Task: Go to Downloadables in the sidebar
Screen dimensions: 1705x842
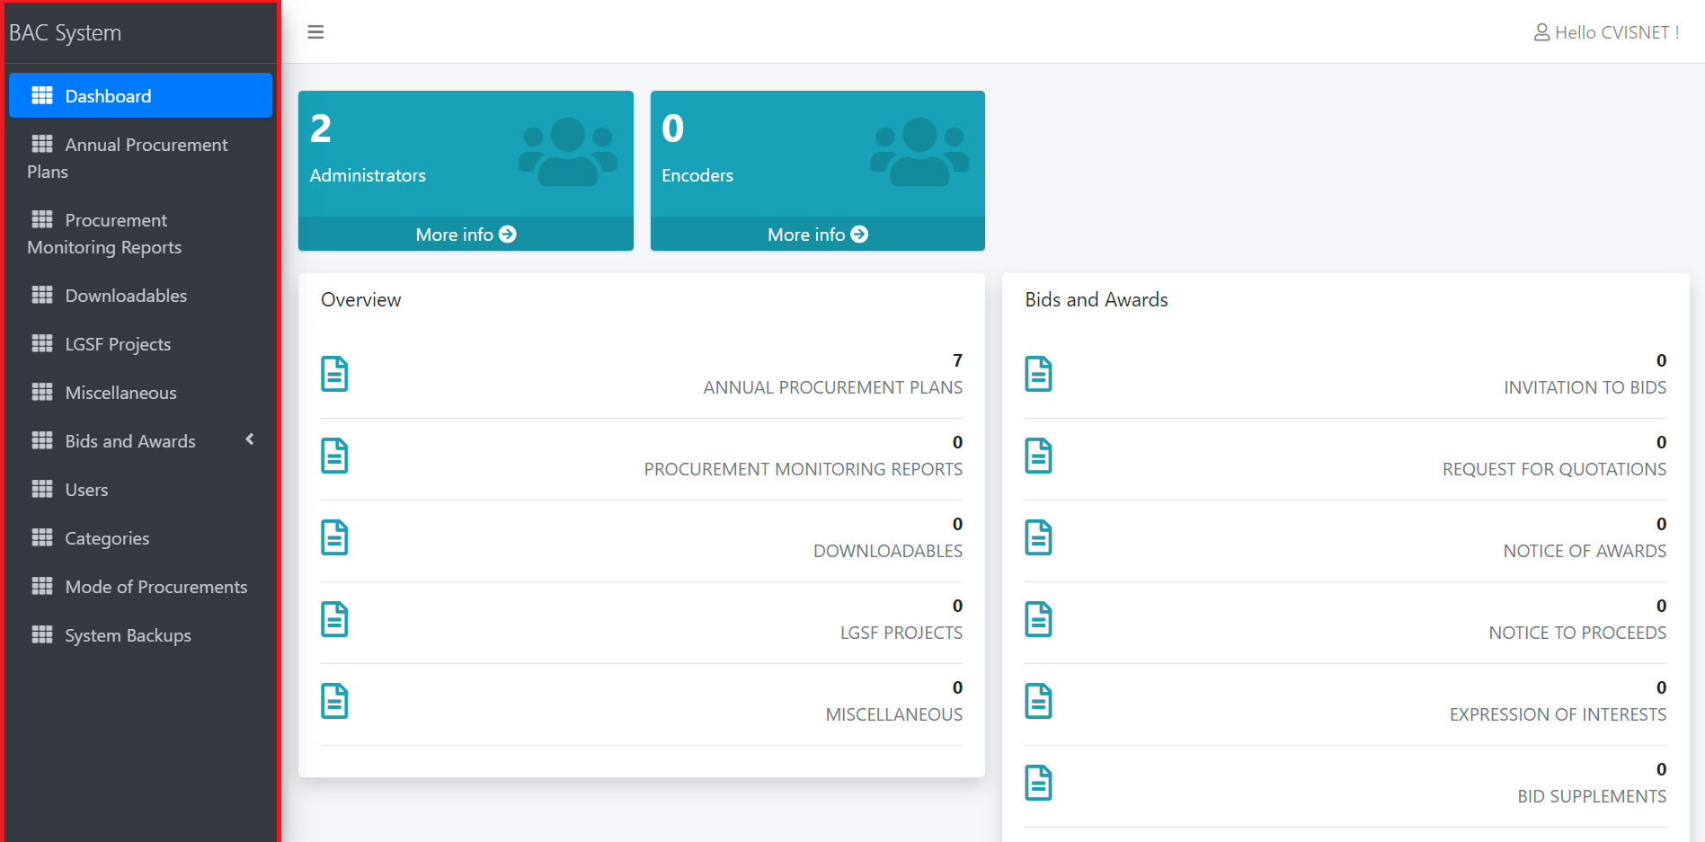Action: point(140,295)
